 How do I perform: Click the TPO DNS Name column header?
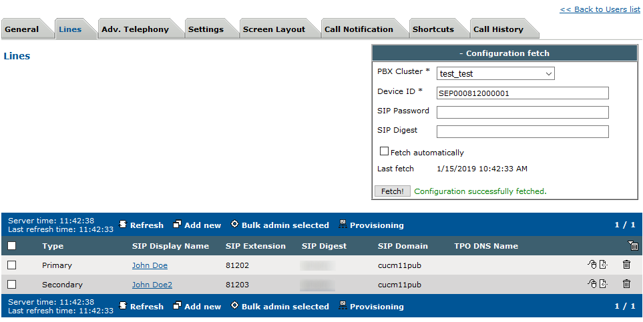click(x=486, y=246)
